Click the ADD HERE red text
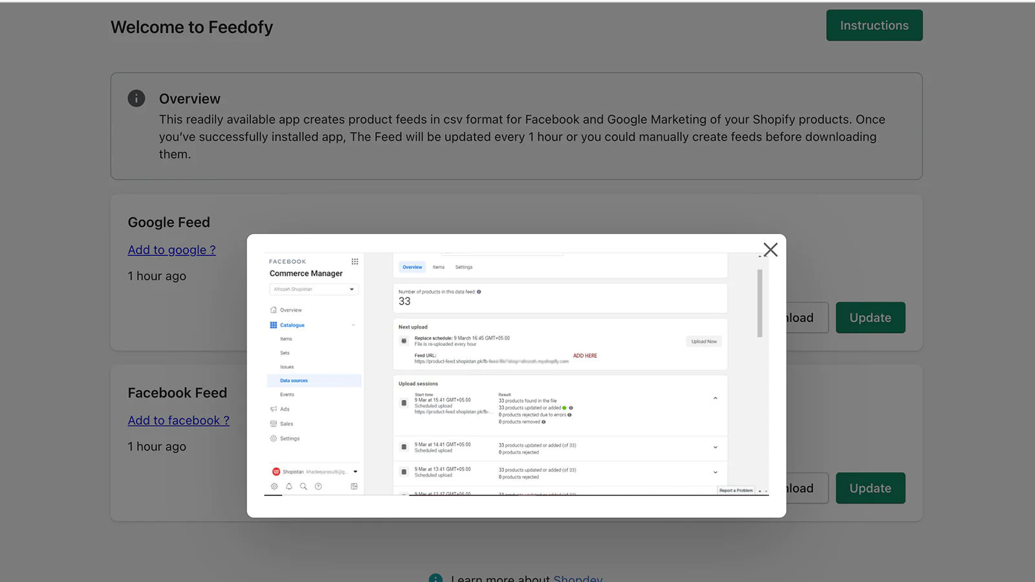Viewport: 1035px width, 582px height. click(x=585, y=356)
